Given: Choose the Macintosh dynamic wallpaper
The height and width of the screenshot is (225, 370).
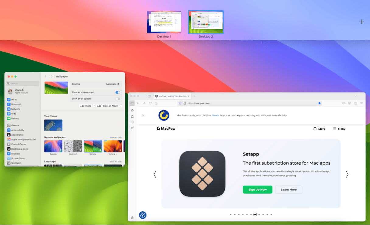Looking at the screenshot, I should [73, 146].
